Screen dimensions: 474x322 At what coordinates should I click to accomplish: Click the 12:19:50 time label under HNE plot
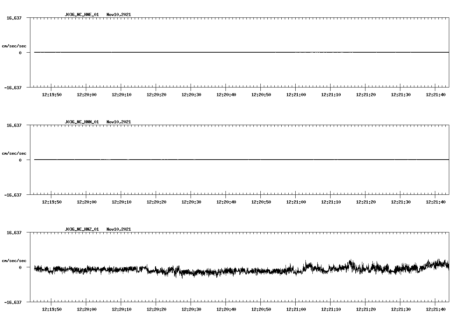tap(52, 95)
